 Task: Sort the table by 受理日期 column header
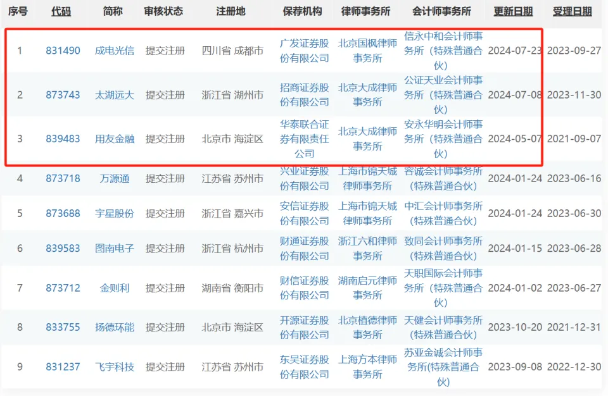(x=573, y=11)
